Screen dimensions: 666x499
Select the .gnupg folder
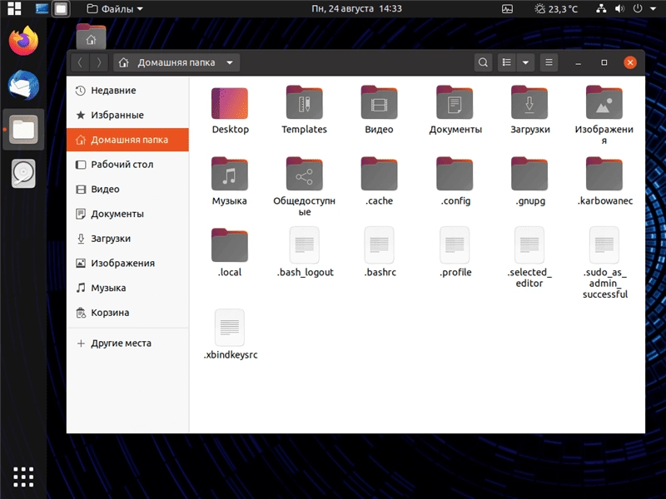pyautogui.click(x=529, y=174)
